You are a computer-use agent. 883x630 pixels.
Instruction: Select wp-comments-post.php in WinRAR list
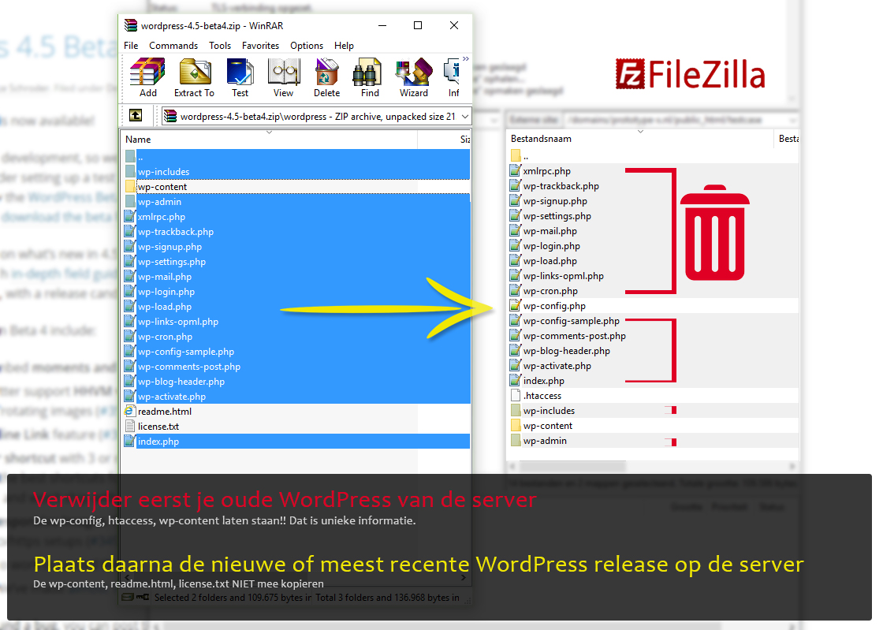click(296, 367)
